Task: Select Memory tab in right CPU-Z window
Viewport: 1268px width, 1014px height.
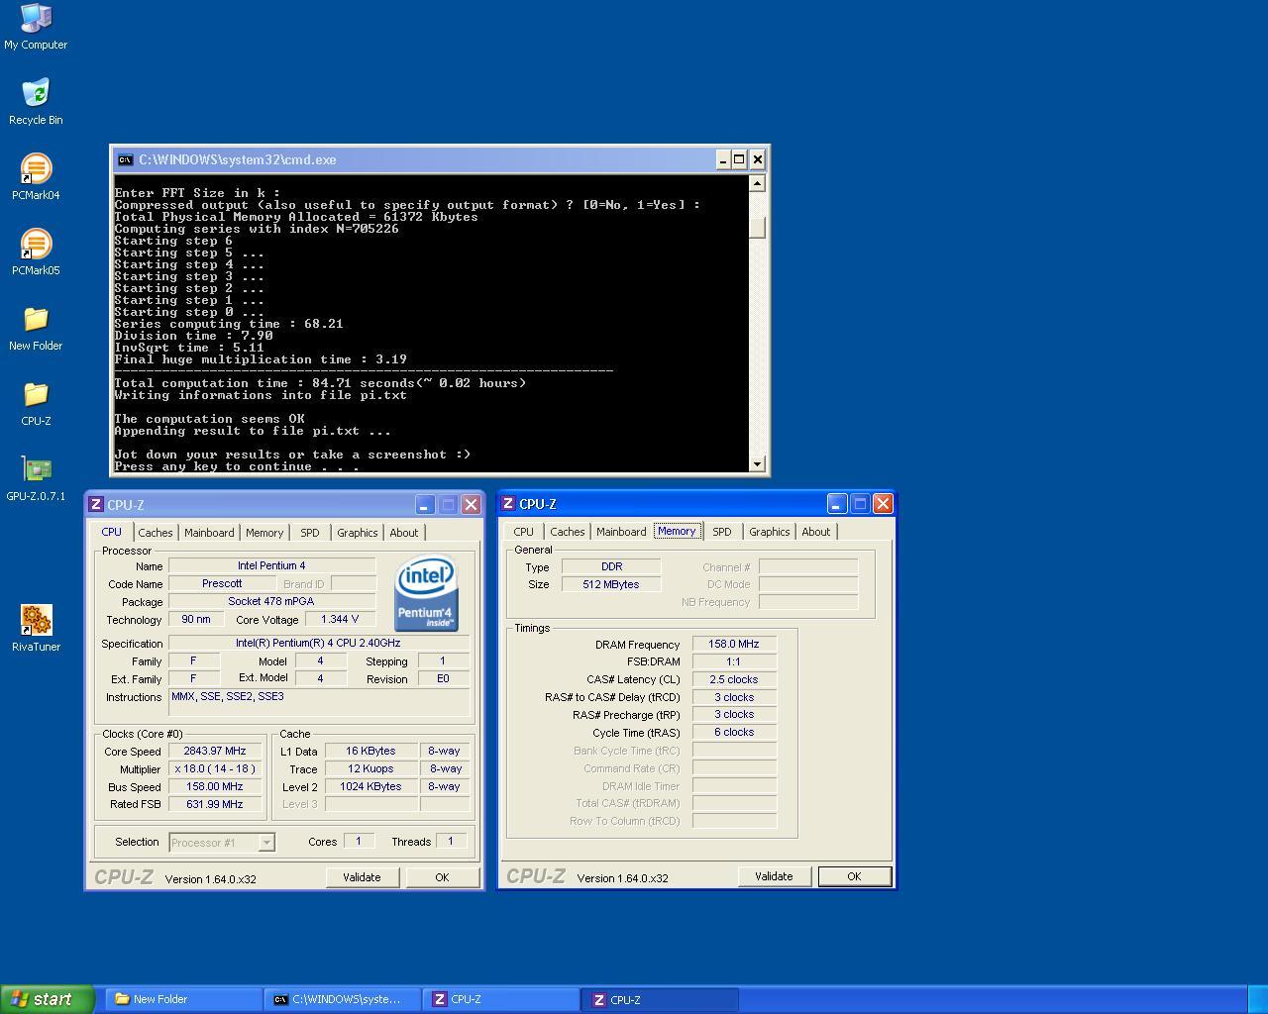Action: pos(677,531)
